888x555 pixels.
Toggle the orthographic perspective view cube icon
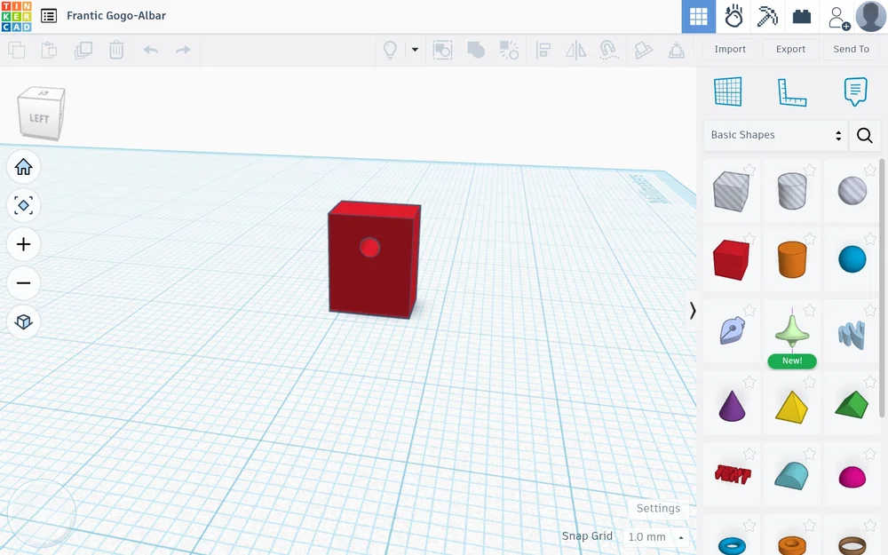pyautogui.click(x=24, y=321)
